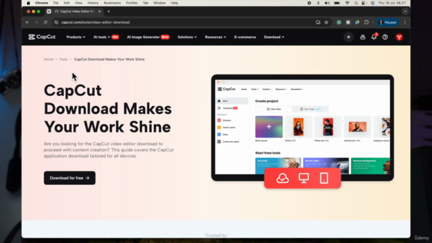Open the notifications bell icon

[374, 37]
